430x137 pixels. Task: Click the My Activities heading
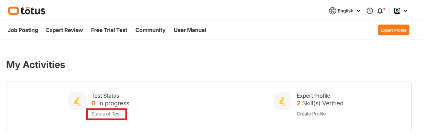(x=36, y=65)
